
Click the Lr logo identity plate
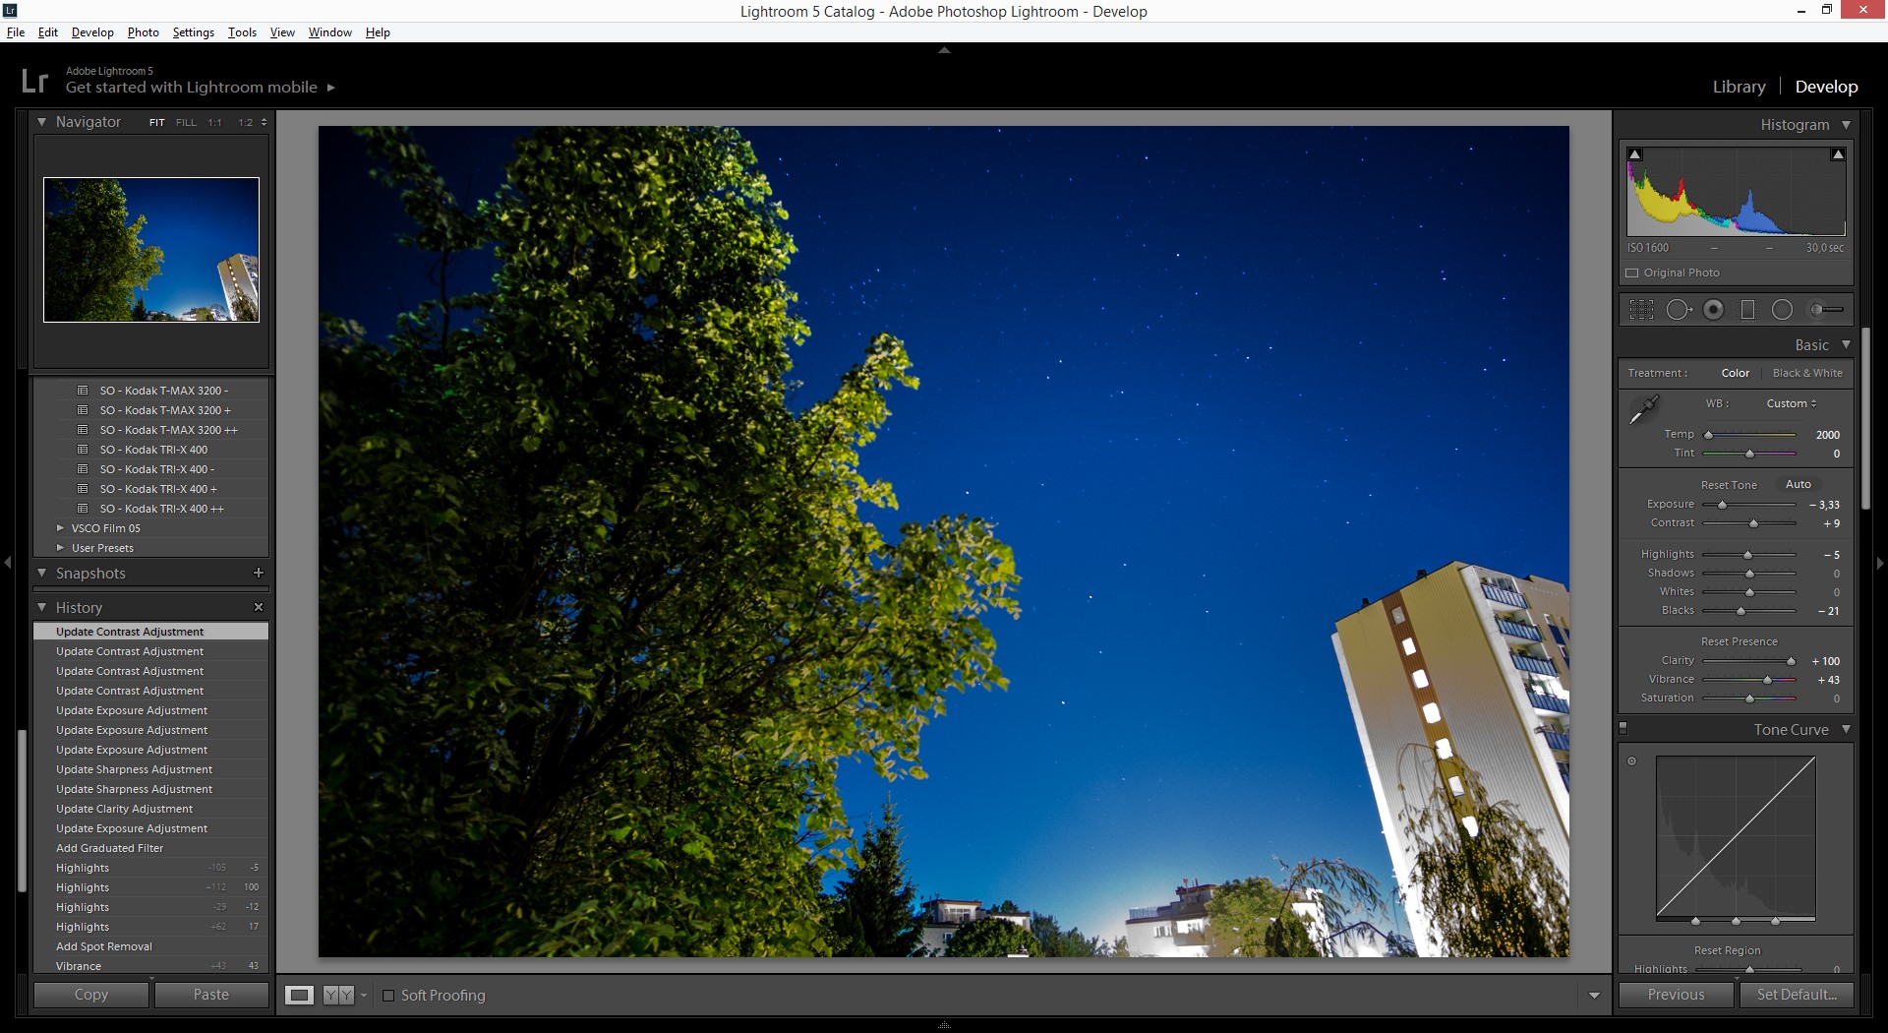pos(34,81)
